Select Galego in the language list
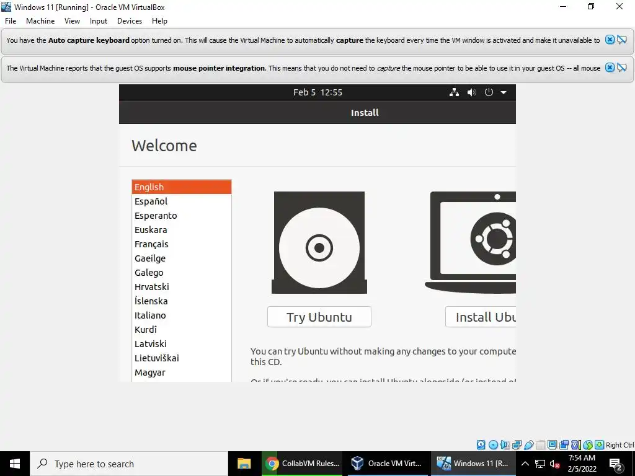Screen dimensions: 635x476 coord(182,273)
